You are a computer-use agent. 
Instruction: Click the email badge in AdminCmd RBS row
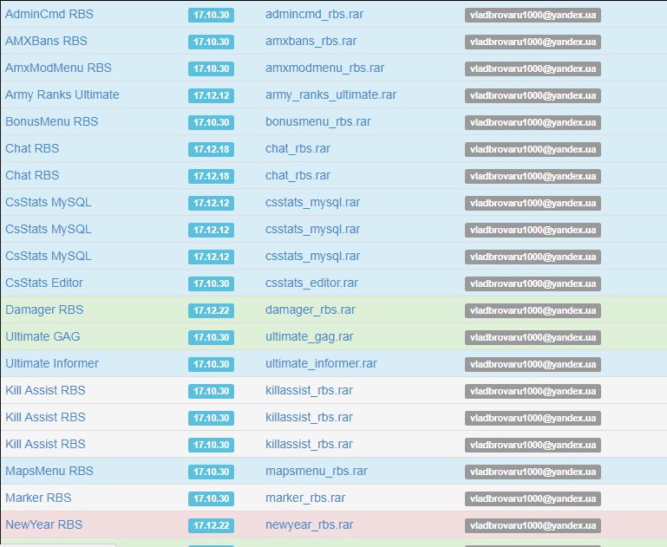point(533,15)
